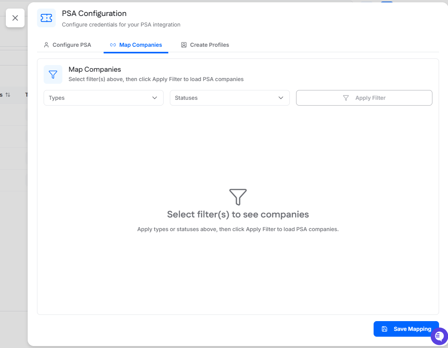The height and width of the screenshot is (348, 448).
Task: Click the blue funnel icon near Map Companies heading
Action: pyautogui.click(x=53, y=74)
